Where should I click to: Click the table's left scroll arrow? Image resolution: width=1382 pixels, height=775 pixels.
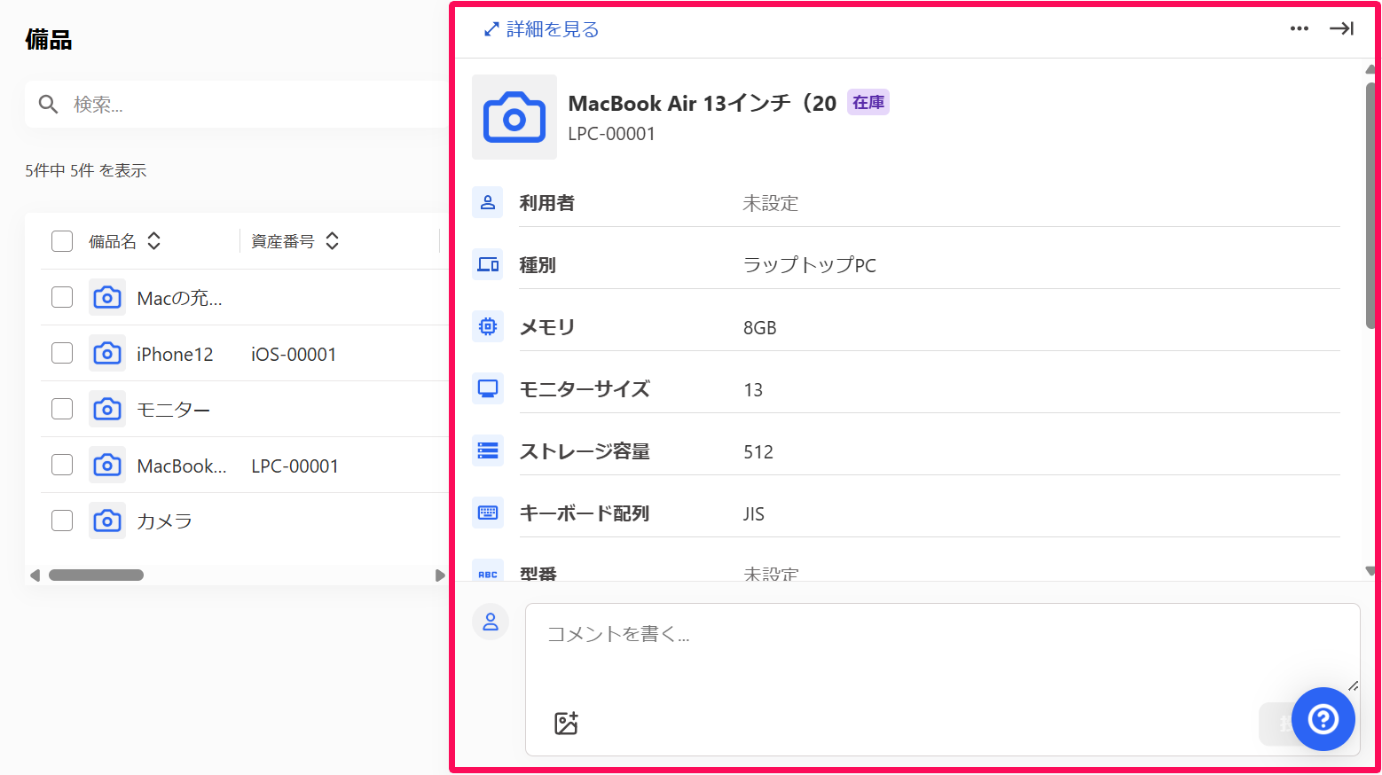35,575
